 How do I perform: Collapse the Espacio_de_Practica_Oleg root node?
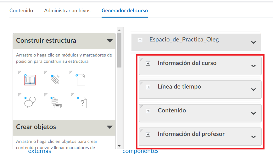[140, 40]
